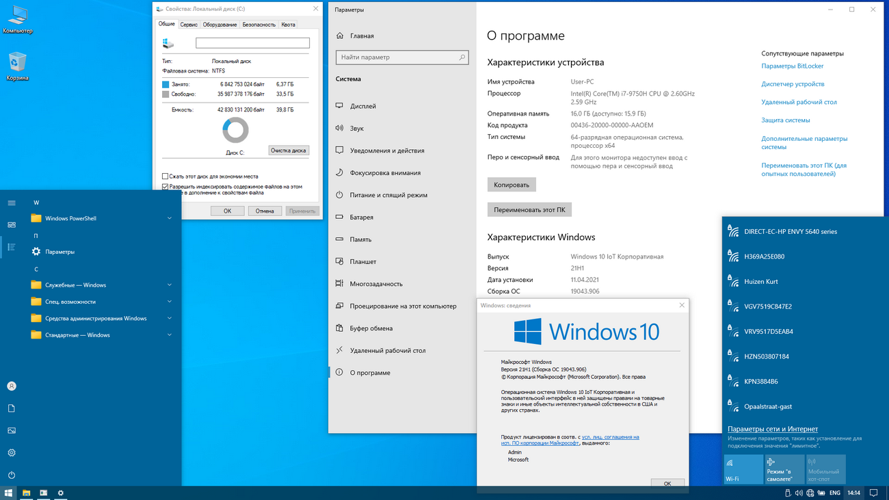Open the Квота tab
Image resolution: width=889 pixels, height=500 pixels.
tap(289, 25)
